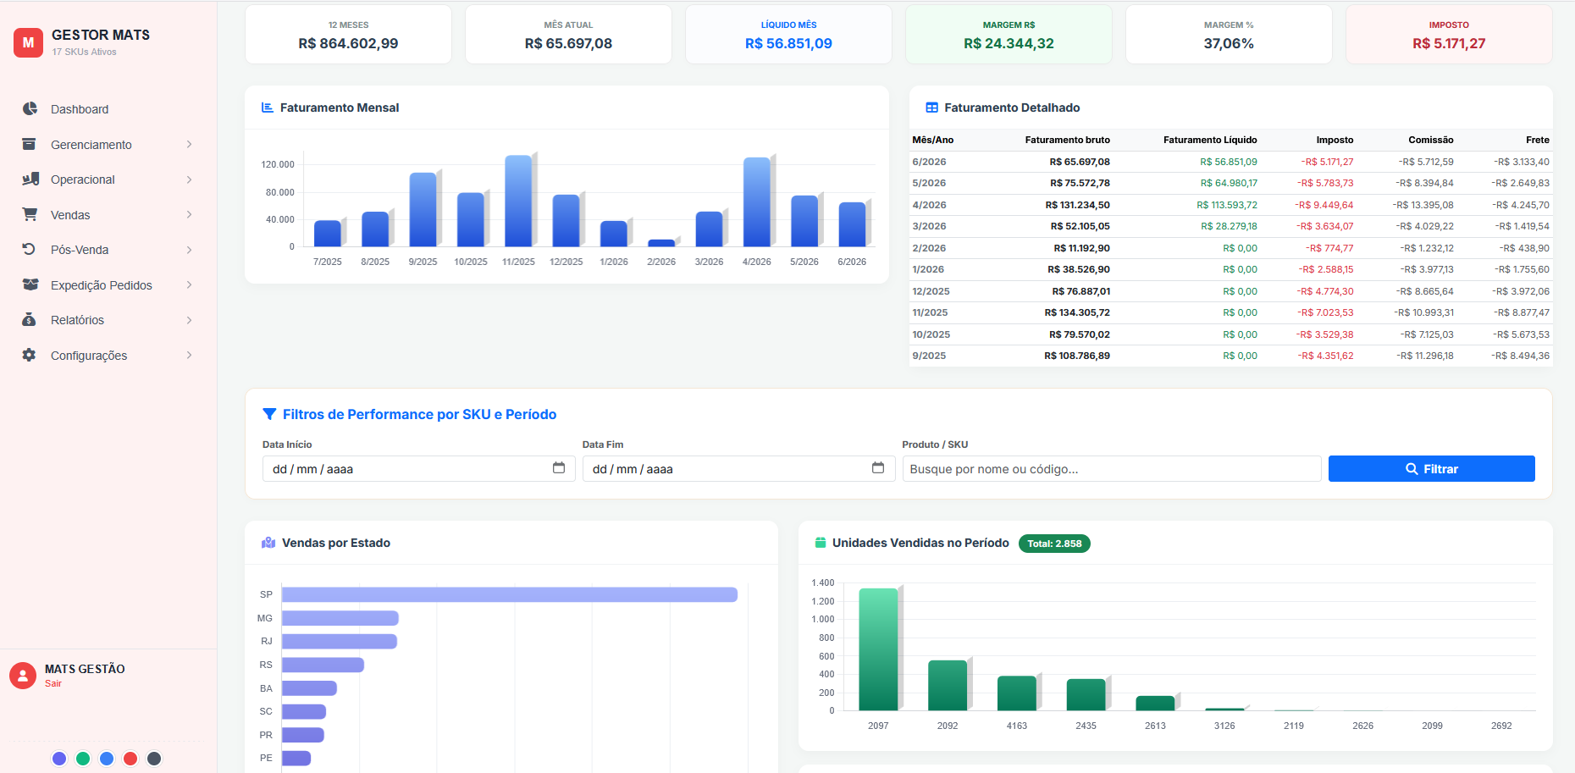Click the Operacional forklift icon
This screenshot has height=773, width=1575.
click(30, 179)
